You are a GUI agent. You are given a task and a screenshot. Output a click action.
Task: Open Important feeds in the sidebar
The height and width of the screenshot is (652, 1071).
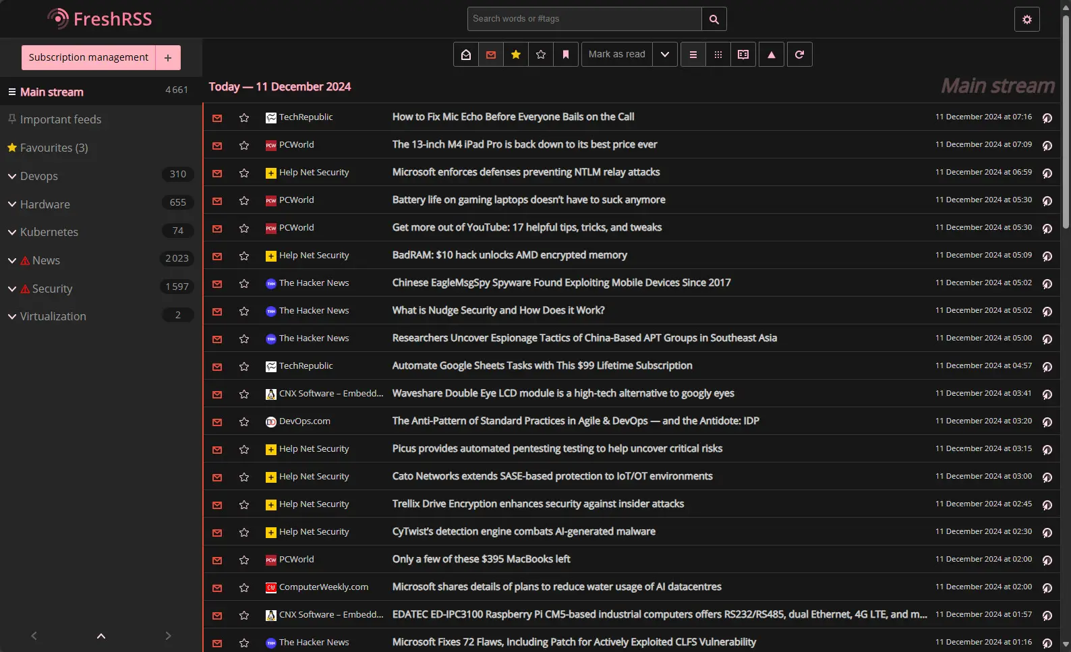coord(61,119)
